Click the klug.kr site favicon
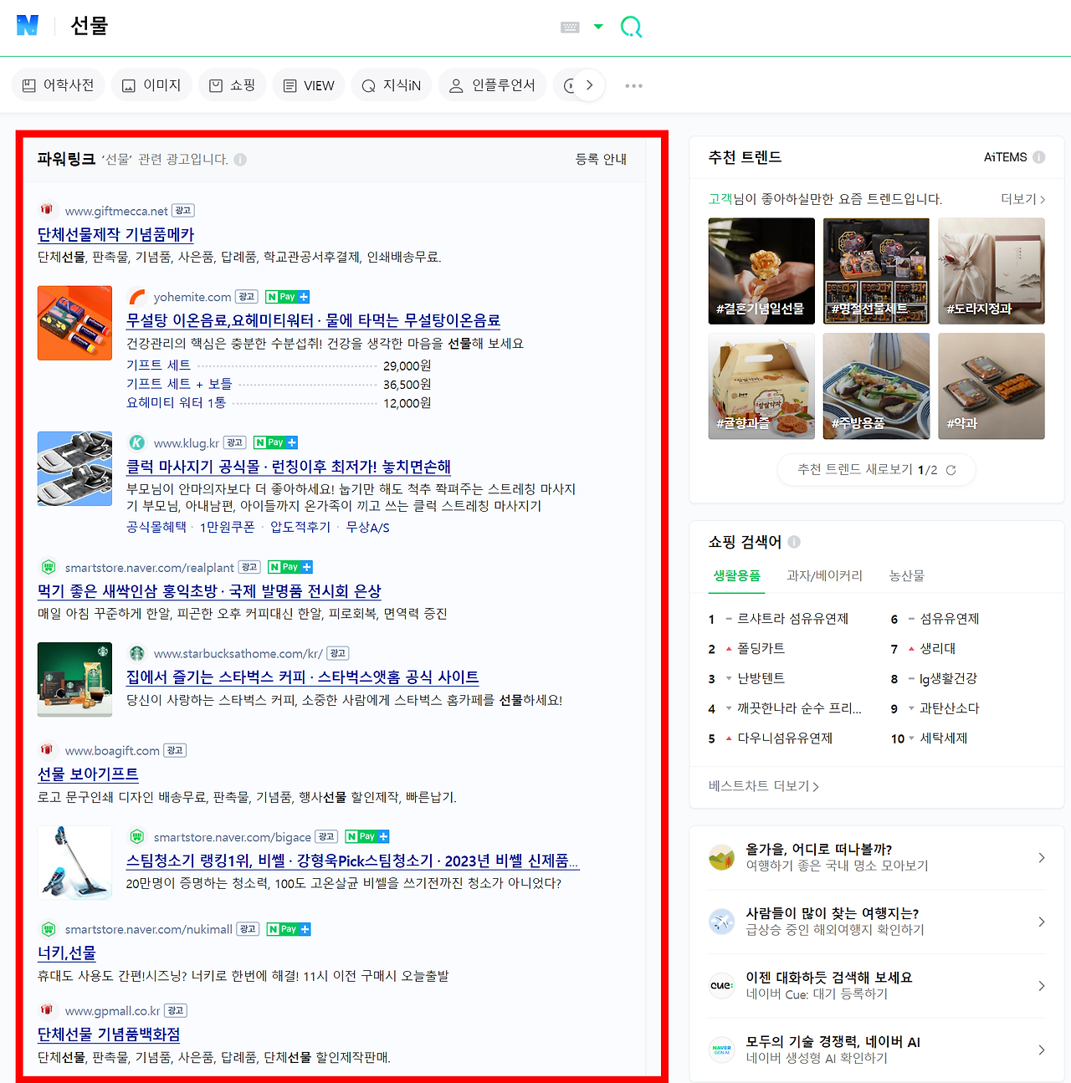This screenshot has width=1071, height=1083. pyautogui.click(x=137, y=442)
